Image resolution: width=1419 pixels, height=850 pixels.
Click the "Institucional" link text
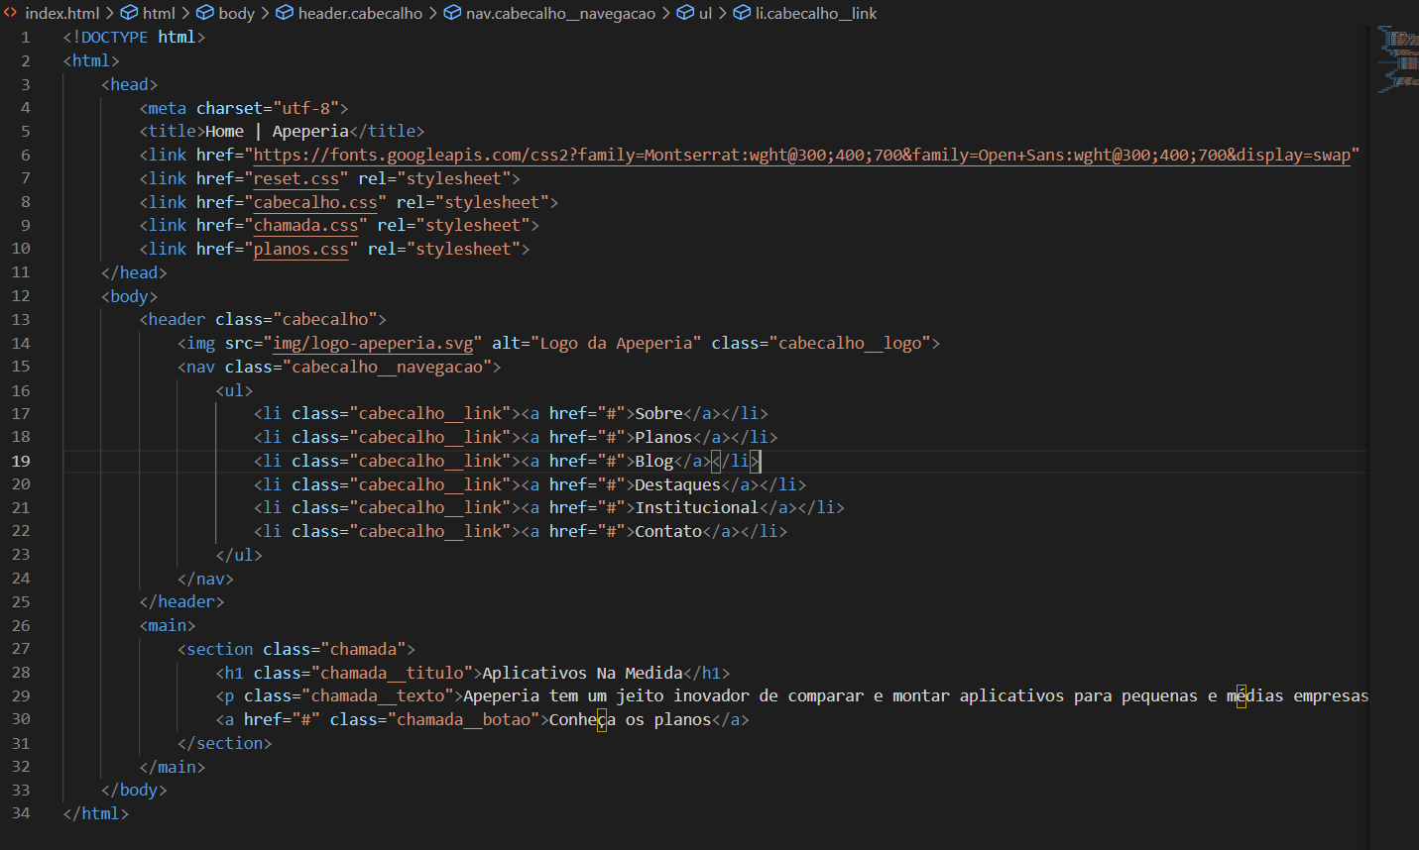pyautogui.click(x=697, y=507)
